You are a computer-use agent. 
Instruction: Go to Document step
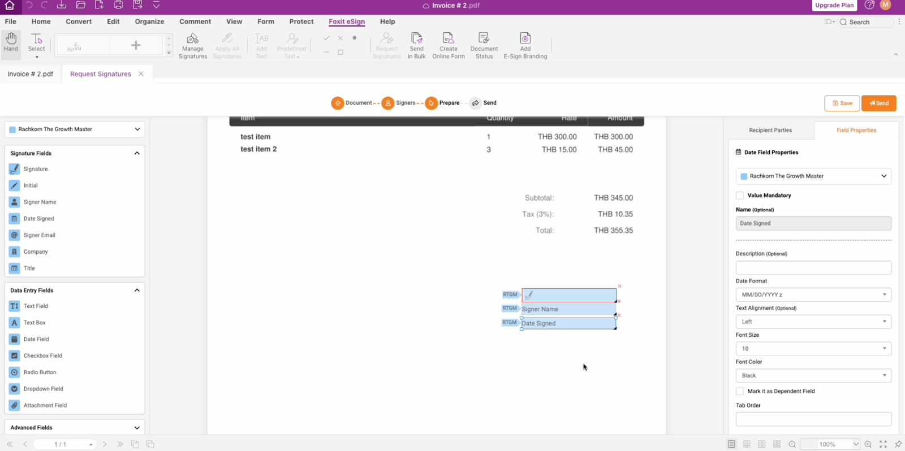(352, 103)
